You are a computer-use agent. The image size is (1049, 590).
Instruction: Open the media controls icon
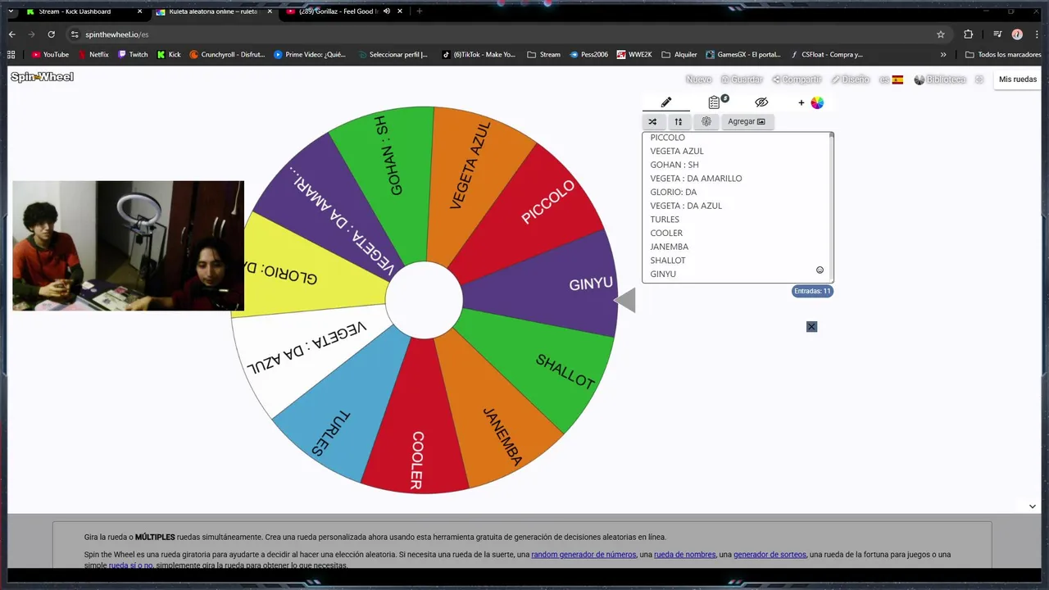pyautogui.click(x=997, y=34)
